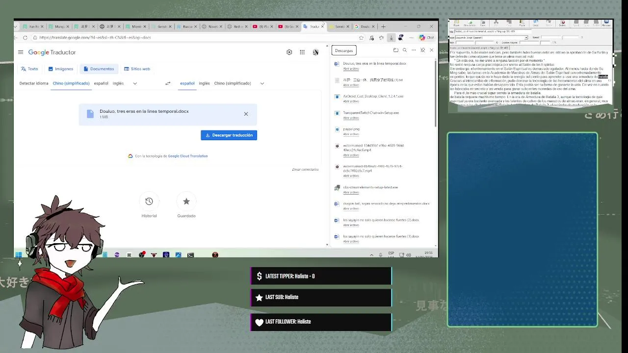Adjust the Custom Volume slider in the text-to-speech window
The width and height of the screenshot is (628, 353).
[535, 43]
